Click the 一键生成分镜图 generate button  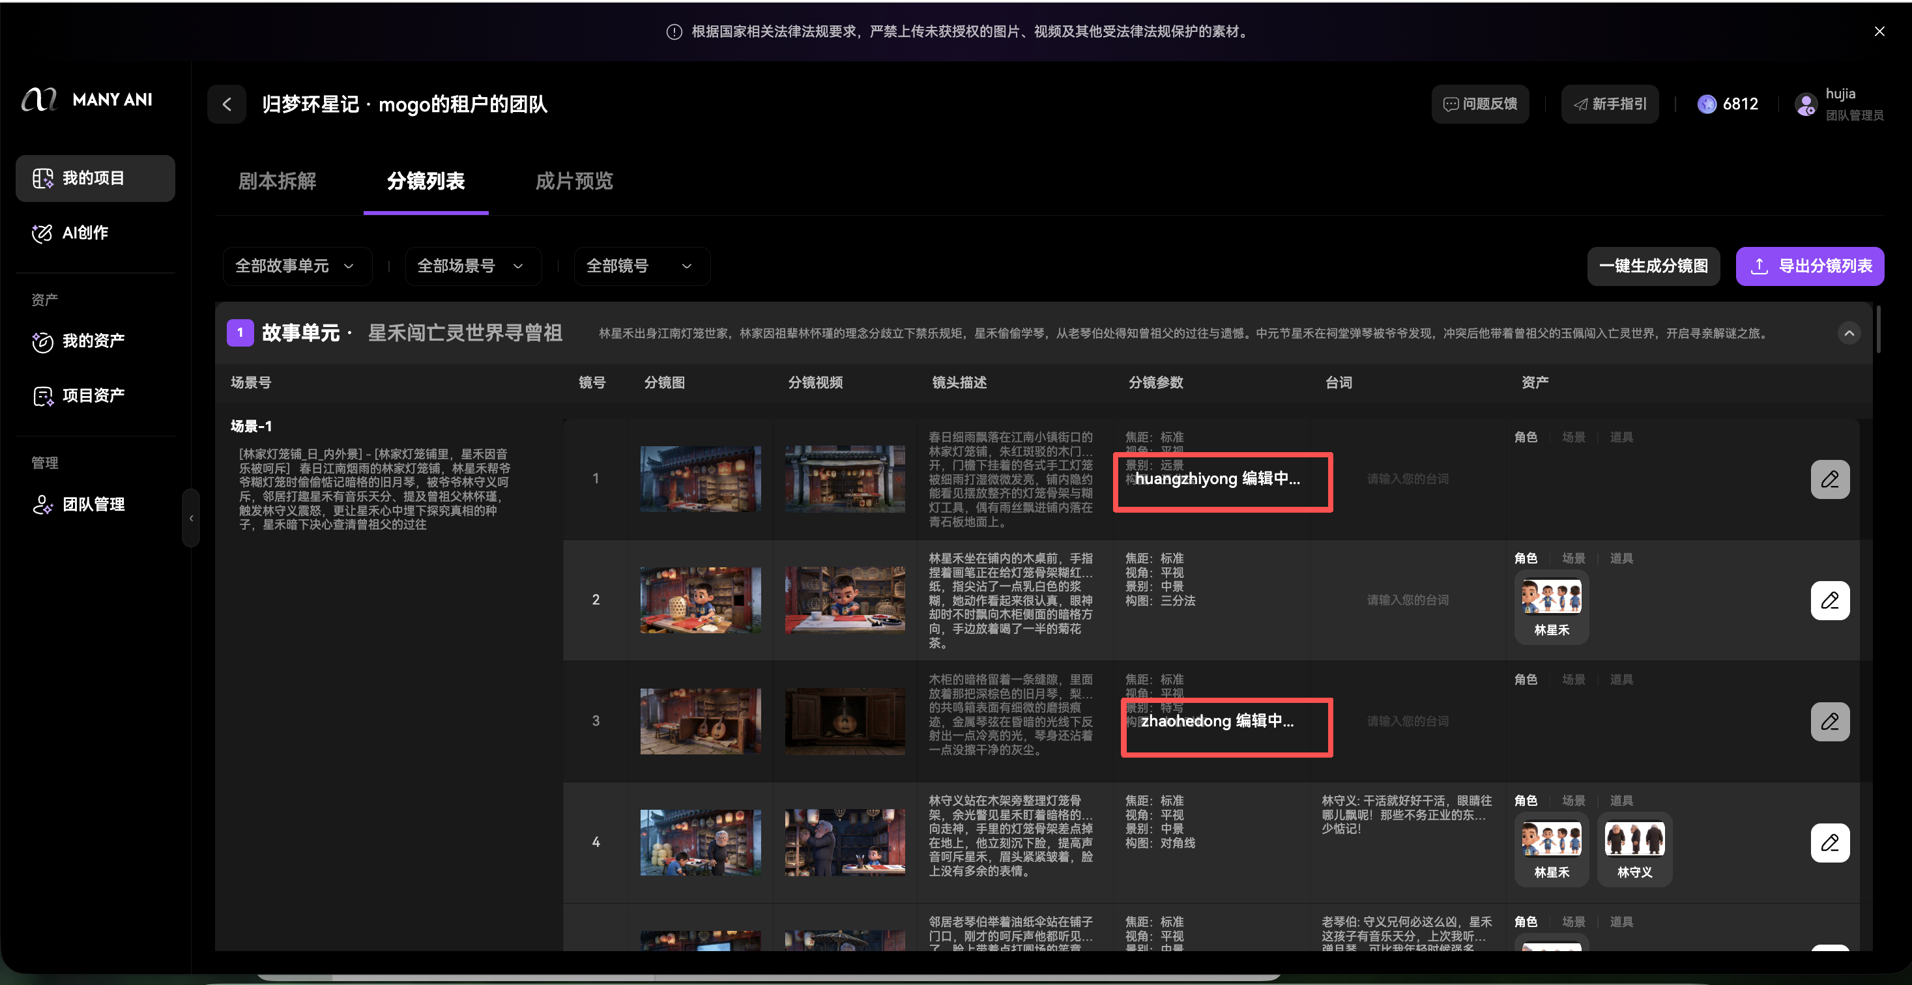[1653, 266]
